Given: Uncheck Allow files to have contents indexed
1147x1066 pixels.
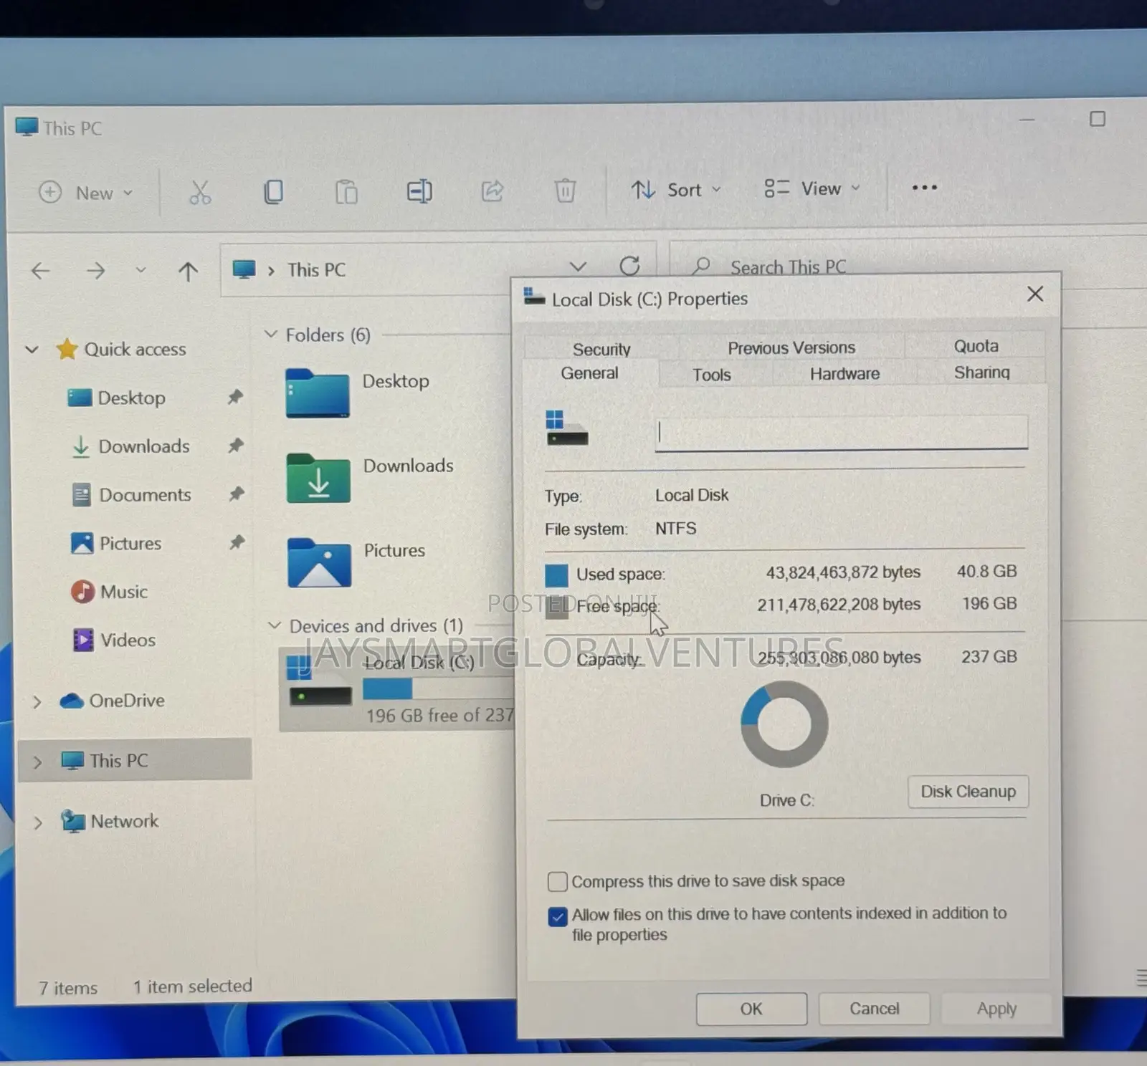Looking at the screenshot, I should pyautogui.click(x=557, y=916).
